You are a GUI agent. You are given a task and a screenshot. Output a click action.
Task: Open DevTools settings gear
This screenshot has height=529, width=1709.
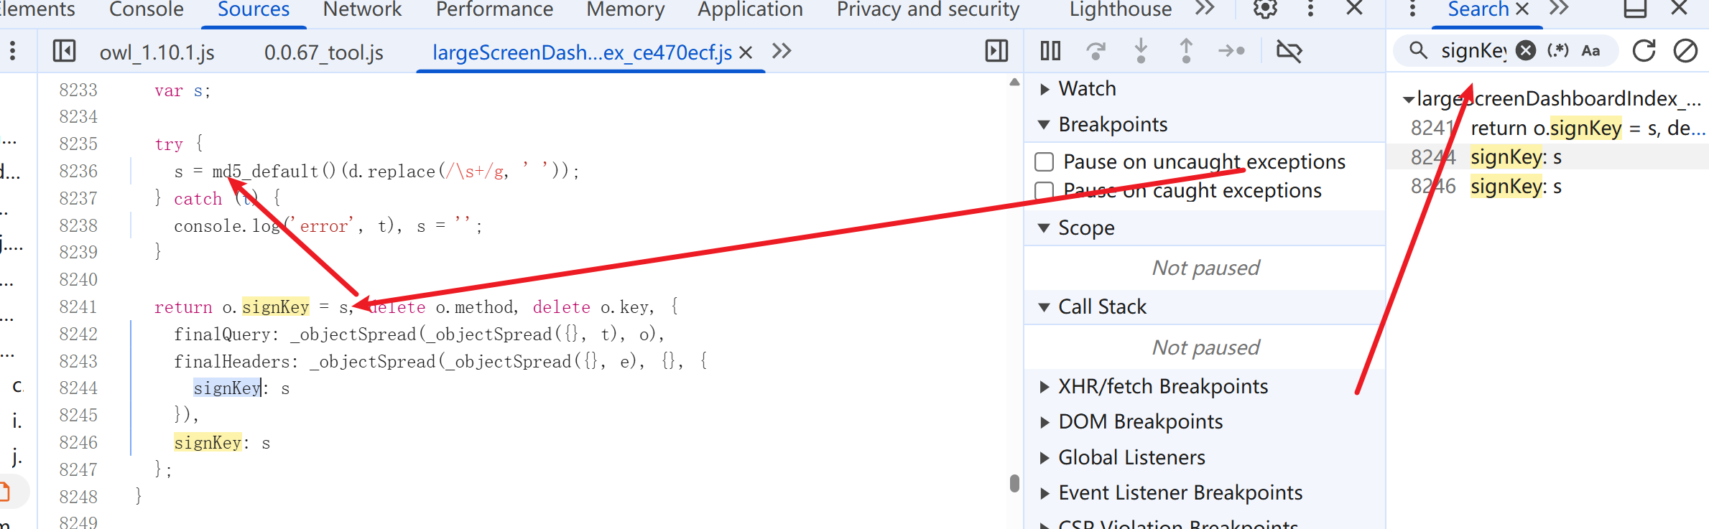[1265, 9]
